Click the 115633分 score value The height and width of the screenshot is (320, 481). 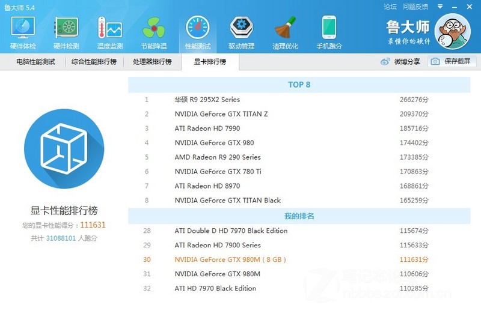pyautogui.click(x=414, y=245)
